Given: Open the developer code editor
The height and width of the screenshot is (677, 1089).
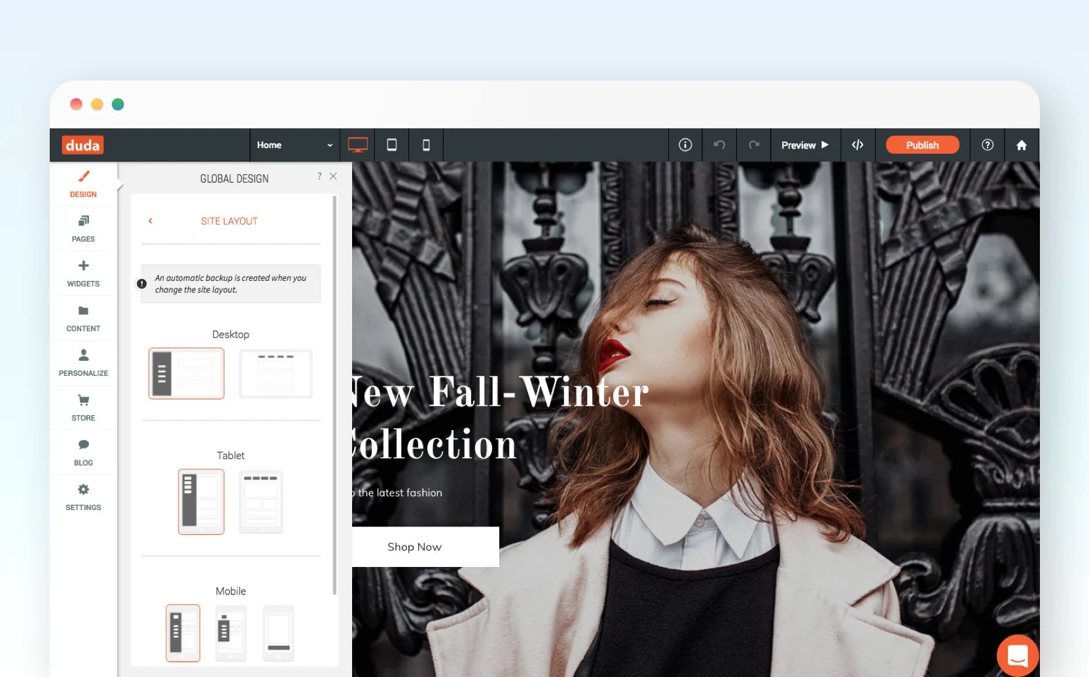Looking at the screenshot, I should pyautogui.click(x=858, y=145).
